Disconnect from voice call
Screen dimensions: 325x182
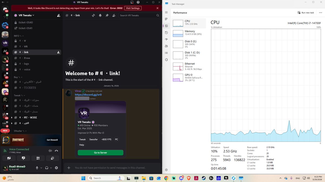(x=56, y=151)
